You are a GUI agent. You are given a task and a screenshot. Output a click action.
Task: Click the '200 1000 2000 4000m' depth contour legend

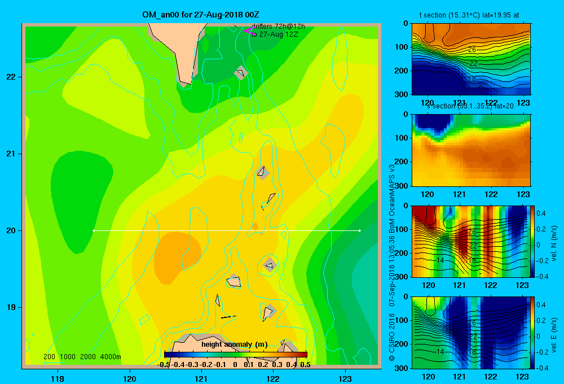click(82, 357)
